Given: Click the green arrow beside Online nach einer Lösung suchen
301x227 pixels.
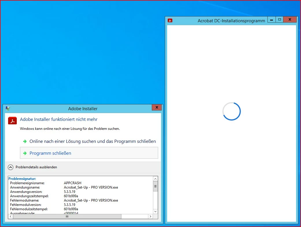Looking at the screenshot, I should tap(25, 141).
